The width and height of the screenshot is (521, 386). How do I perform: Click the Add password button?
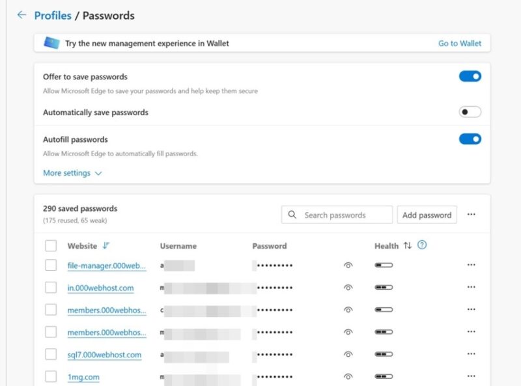point(427,214)
